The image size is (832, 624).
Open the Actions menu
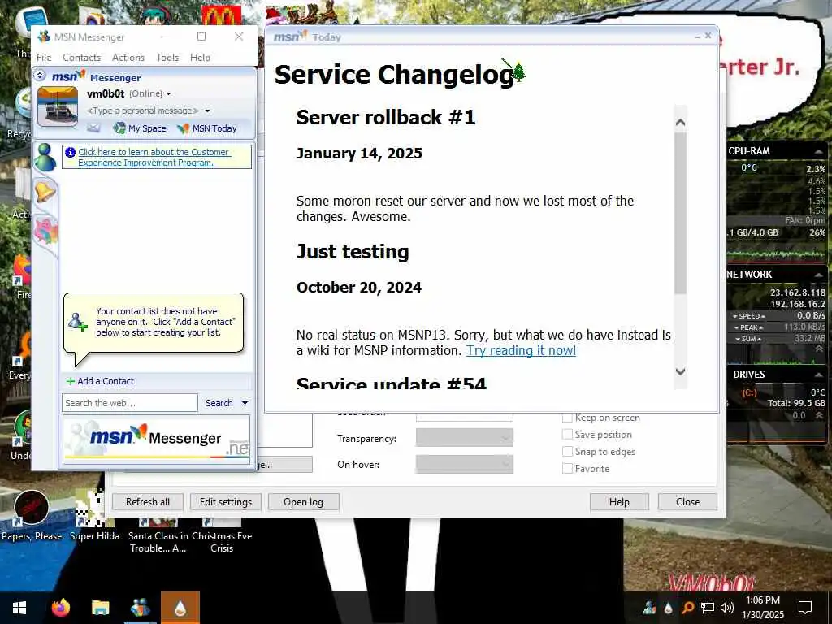pyautogui.click(x=128, y=58)
